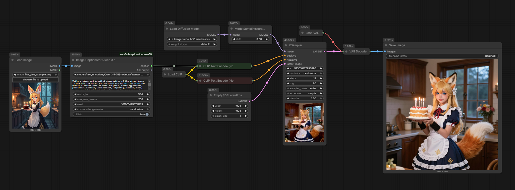Expand the negative CLIP Text Encode node dot

pos(200,80)
